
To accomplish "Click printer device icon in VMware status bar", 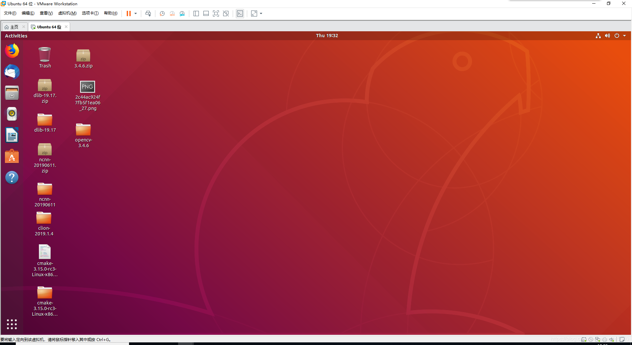I will 605,339.
